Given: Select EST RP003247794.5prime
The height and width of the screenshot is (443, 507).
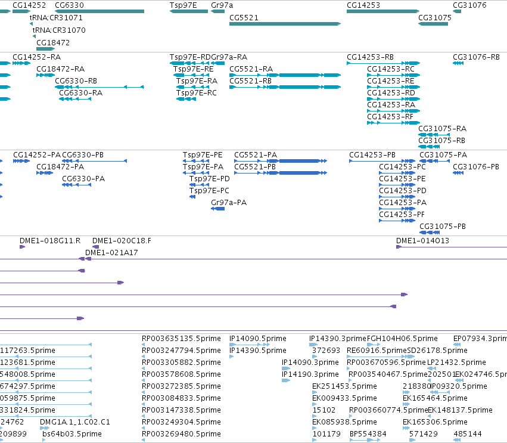Looking at the screenshot, I should 181,351.
